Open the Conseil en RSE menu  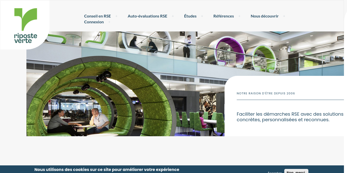click(98, 16)
